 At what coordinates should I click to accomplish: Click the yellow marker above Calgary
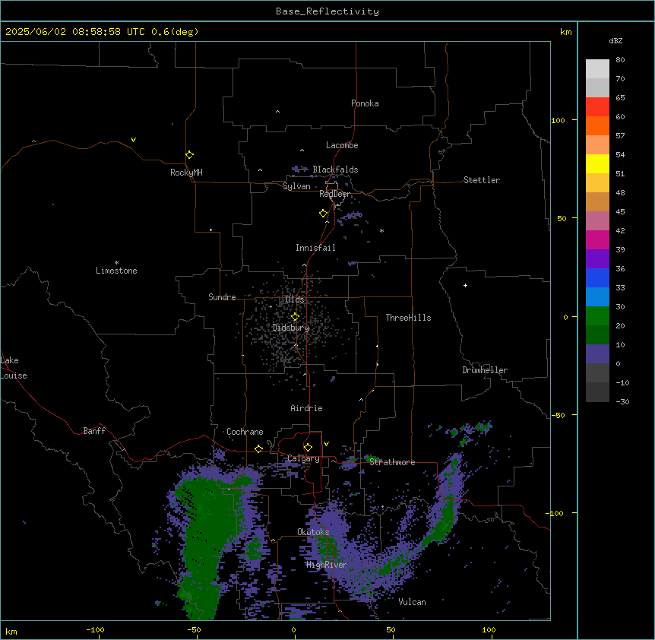[308, 448]
